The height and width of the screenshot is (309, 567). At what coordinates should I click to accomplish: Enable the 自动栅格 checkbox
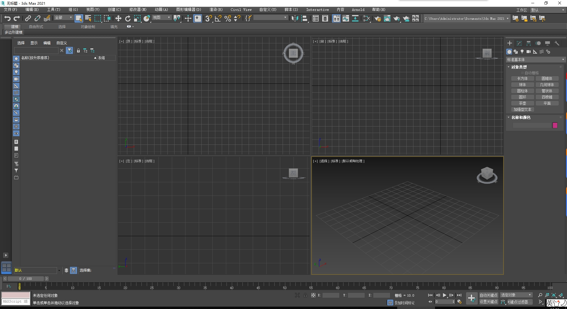click(x=522, y=73)
